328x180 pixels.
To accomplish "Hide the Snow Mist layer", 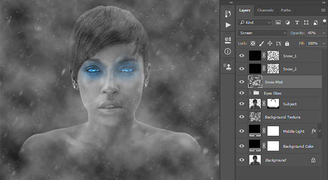I will [242, 82].
